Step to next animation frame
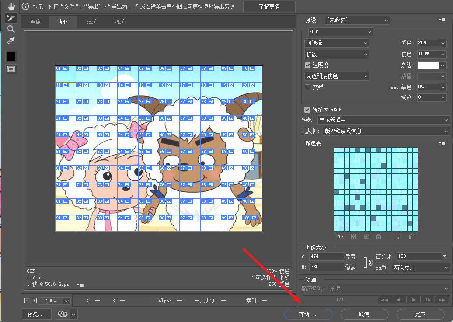Image resolution: width=453 pixels, height=322 pixels. [428, 300]
